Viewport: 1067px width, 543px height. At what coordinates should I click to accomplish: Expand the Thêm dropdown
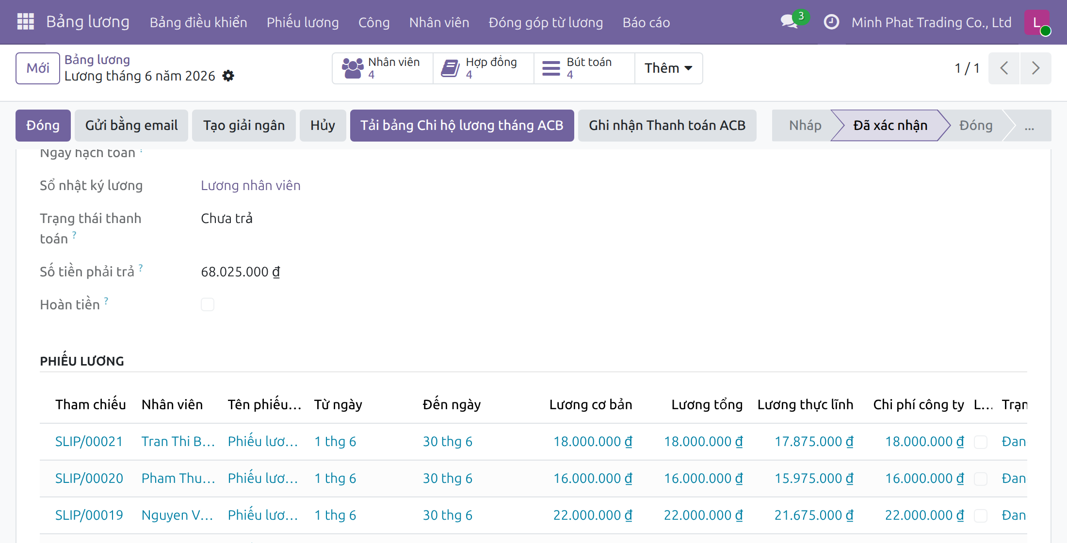tap(668, 68)
